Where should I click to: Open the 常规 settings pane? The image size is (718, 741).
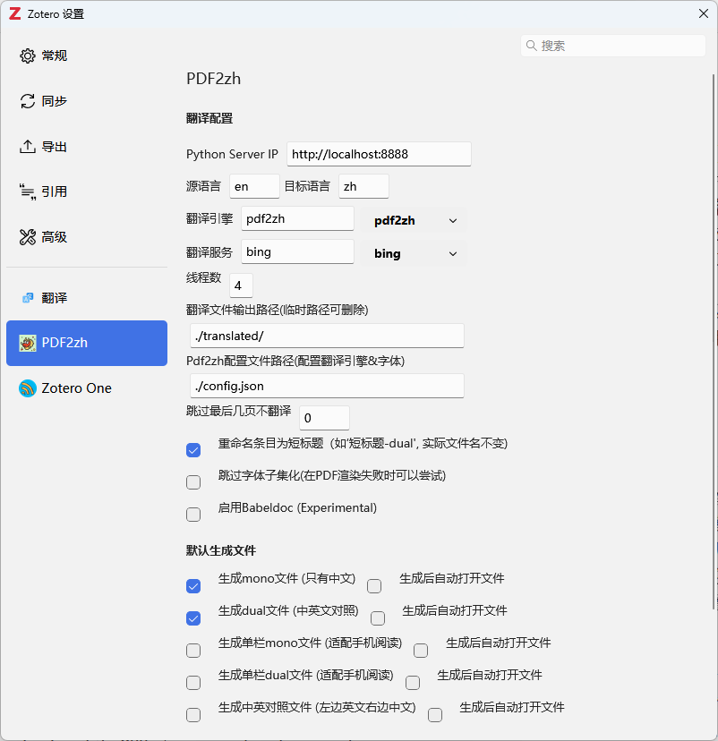click(87, 55)
